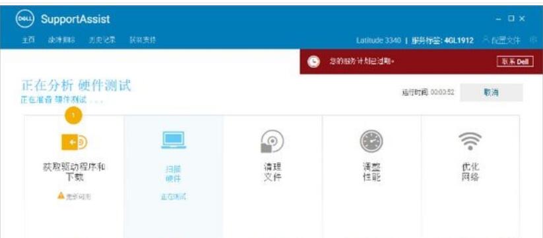Image resolution: width=543 pixels, height=238 pixels.
Task: Click the Dell logo in the header
Action: (x=25, y=19)
